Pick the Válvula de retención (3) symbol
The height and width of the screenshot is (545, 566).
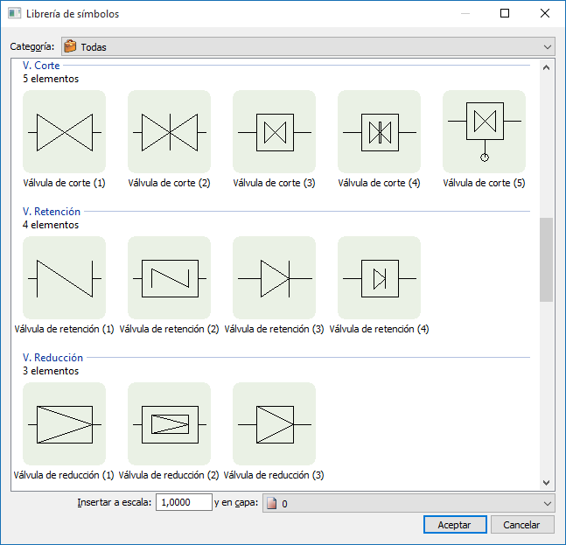(275, 278)
